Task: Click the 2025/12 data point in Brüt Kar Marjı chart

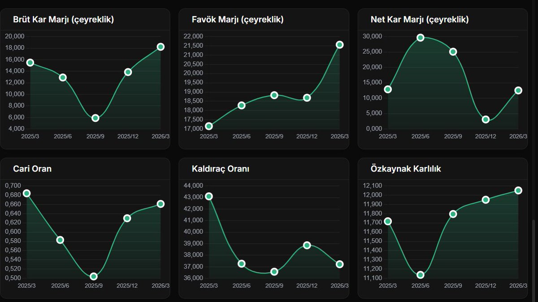Action: click(x=128, y=72)
